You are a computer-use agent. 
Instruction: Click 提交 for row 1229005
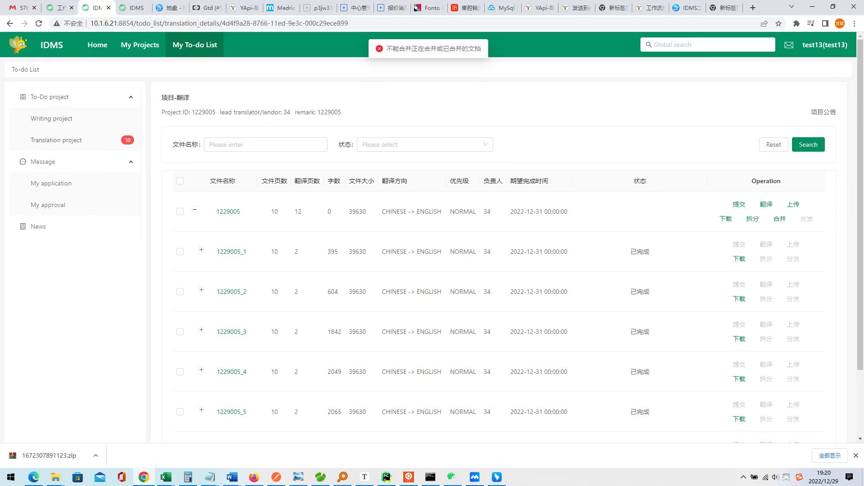(739, 204)
